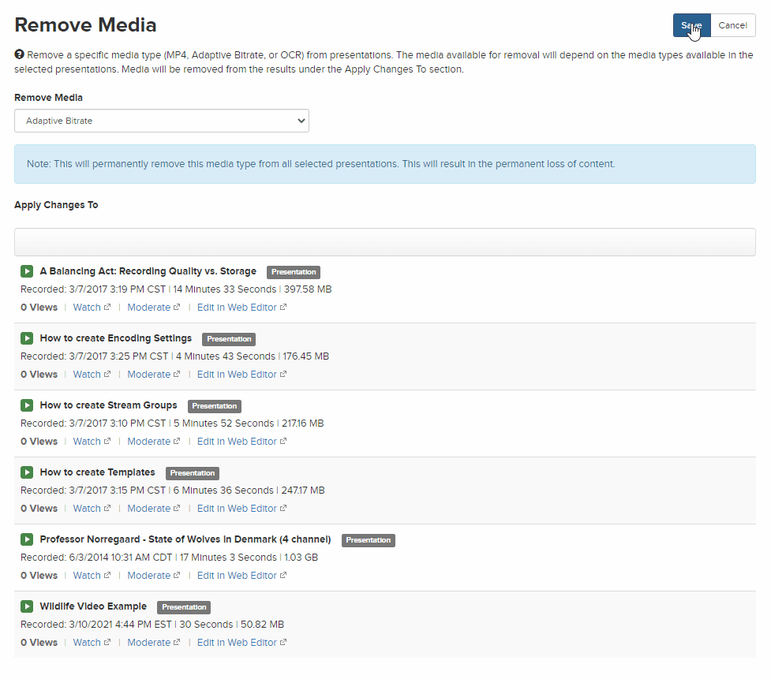
Task: Watch Wildlife Video Example presentation
Action: (92, 643)
